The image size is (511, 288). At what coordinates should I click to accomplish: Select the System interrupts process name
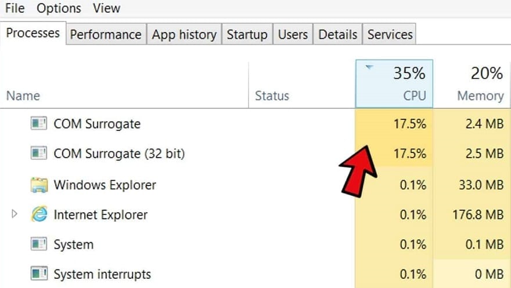(102, 274)
